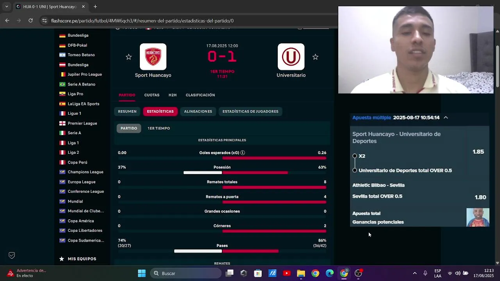This screenshot has height=281, width=500.
Task: Favorite Sport Huancayo with its star icon
Action: (x=129, y=57)
